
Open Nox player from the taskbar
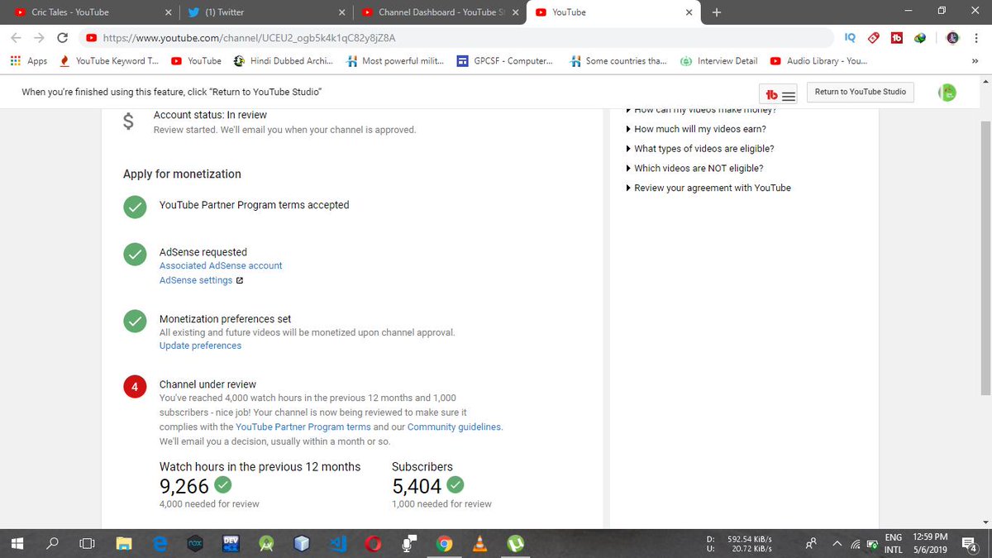196,544
